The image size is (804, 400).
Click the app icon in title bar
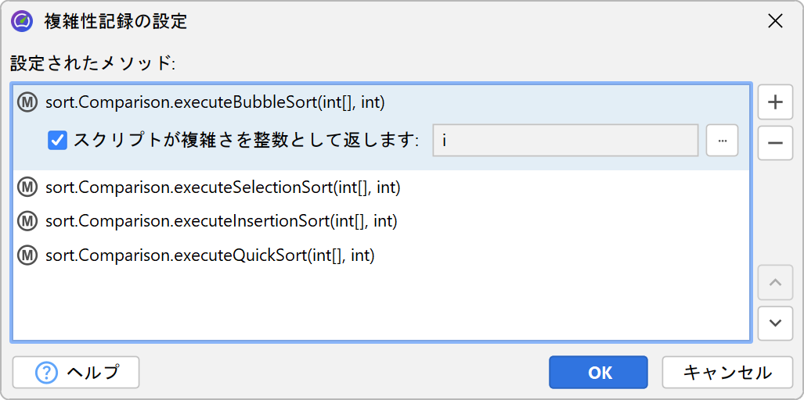[x=22, y=21]
